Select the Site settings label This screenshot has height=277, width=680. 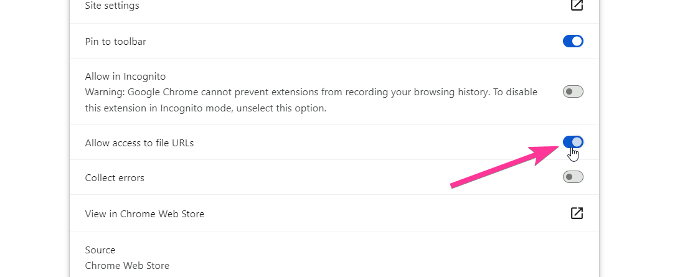coord(112,6)
